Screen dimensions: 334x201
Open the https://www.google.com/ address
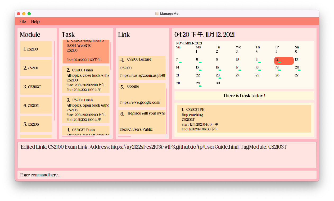[140, 102]
